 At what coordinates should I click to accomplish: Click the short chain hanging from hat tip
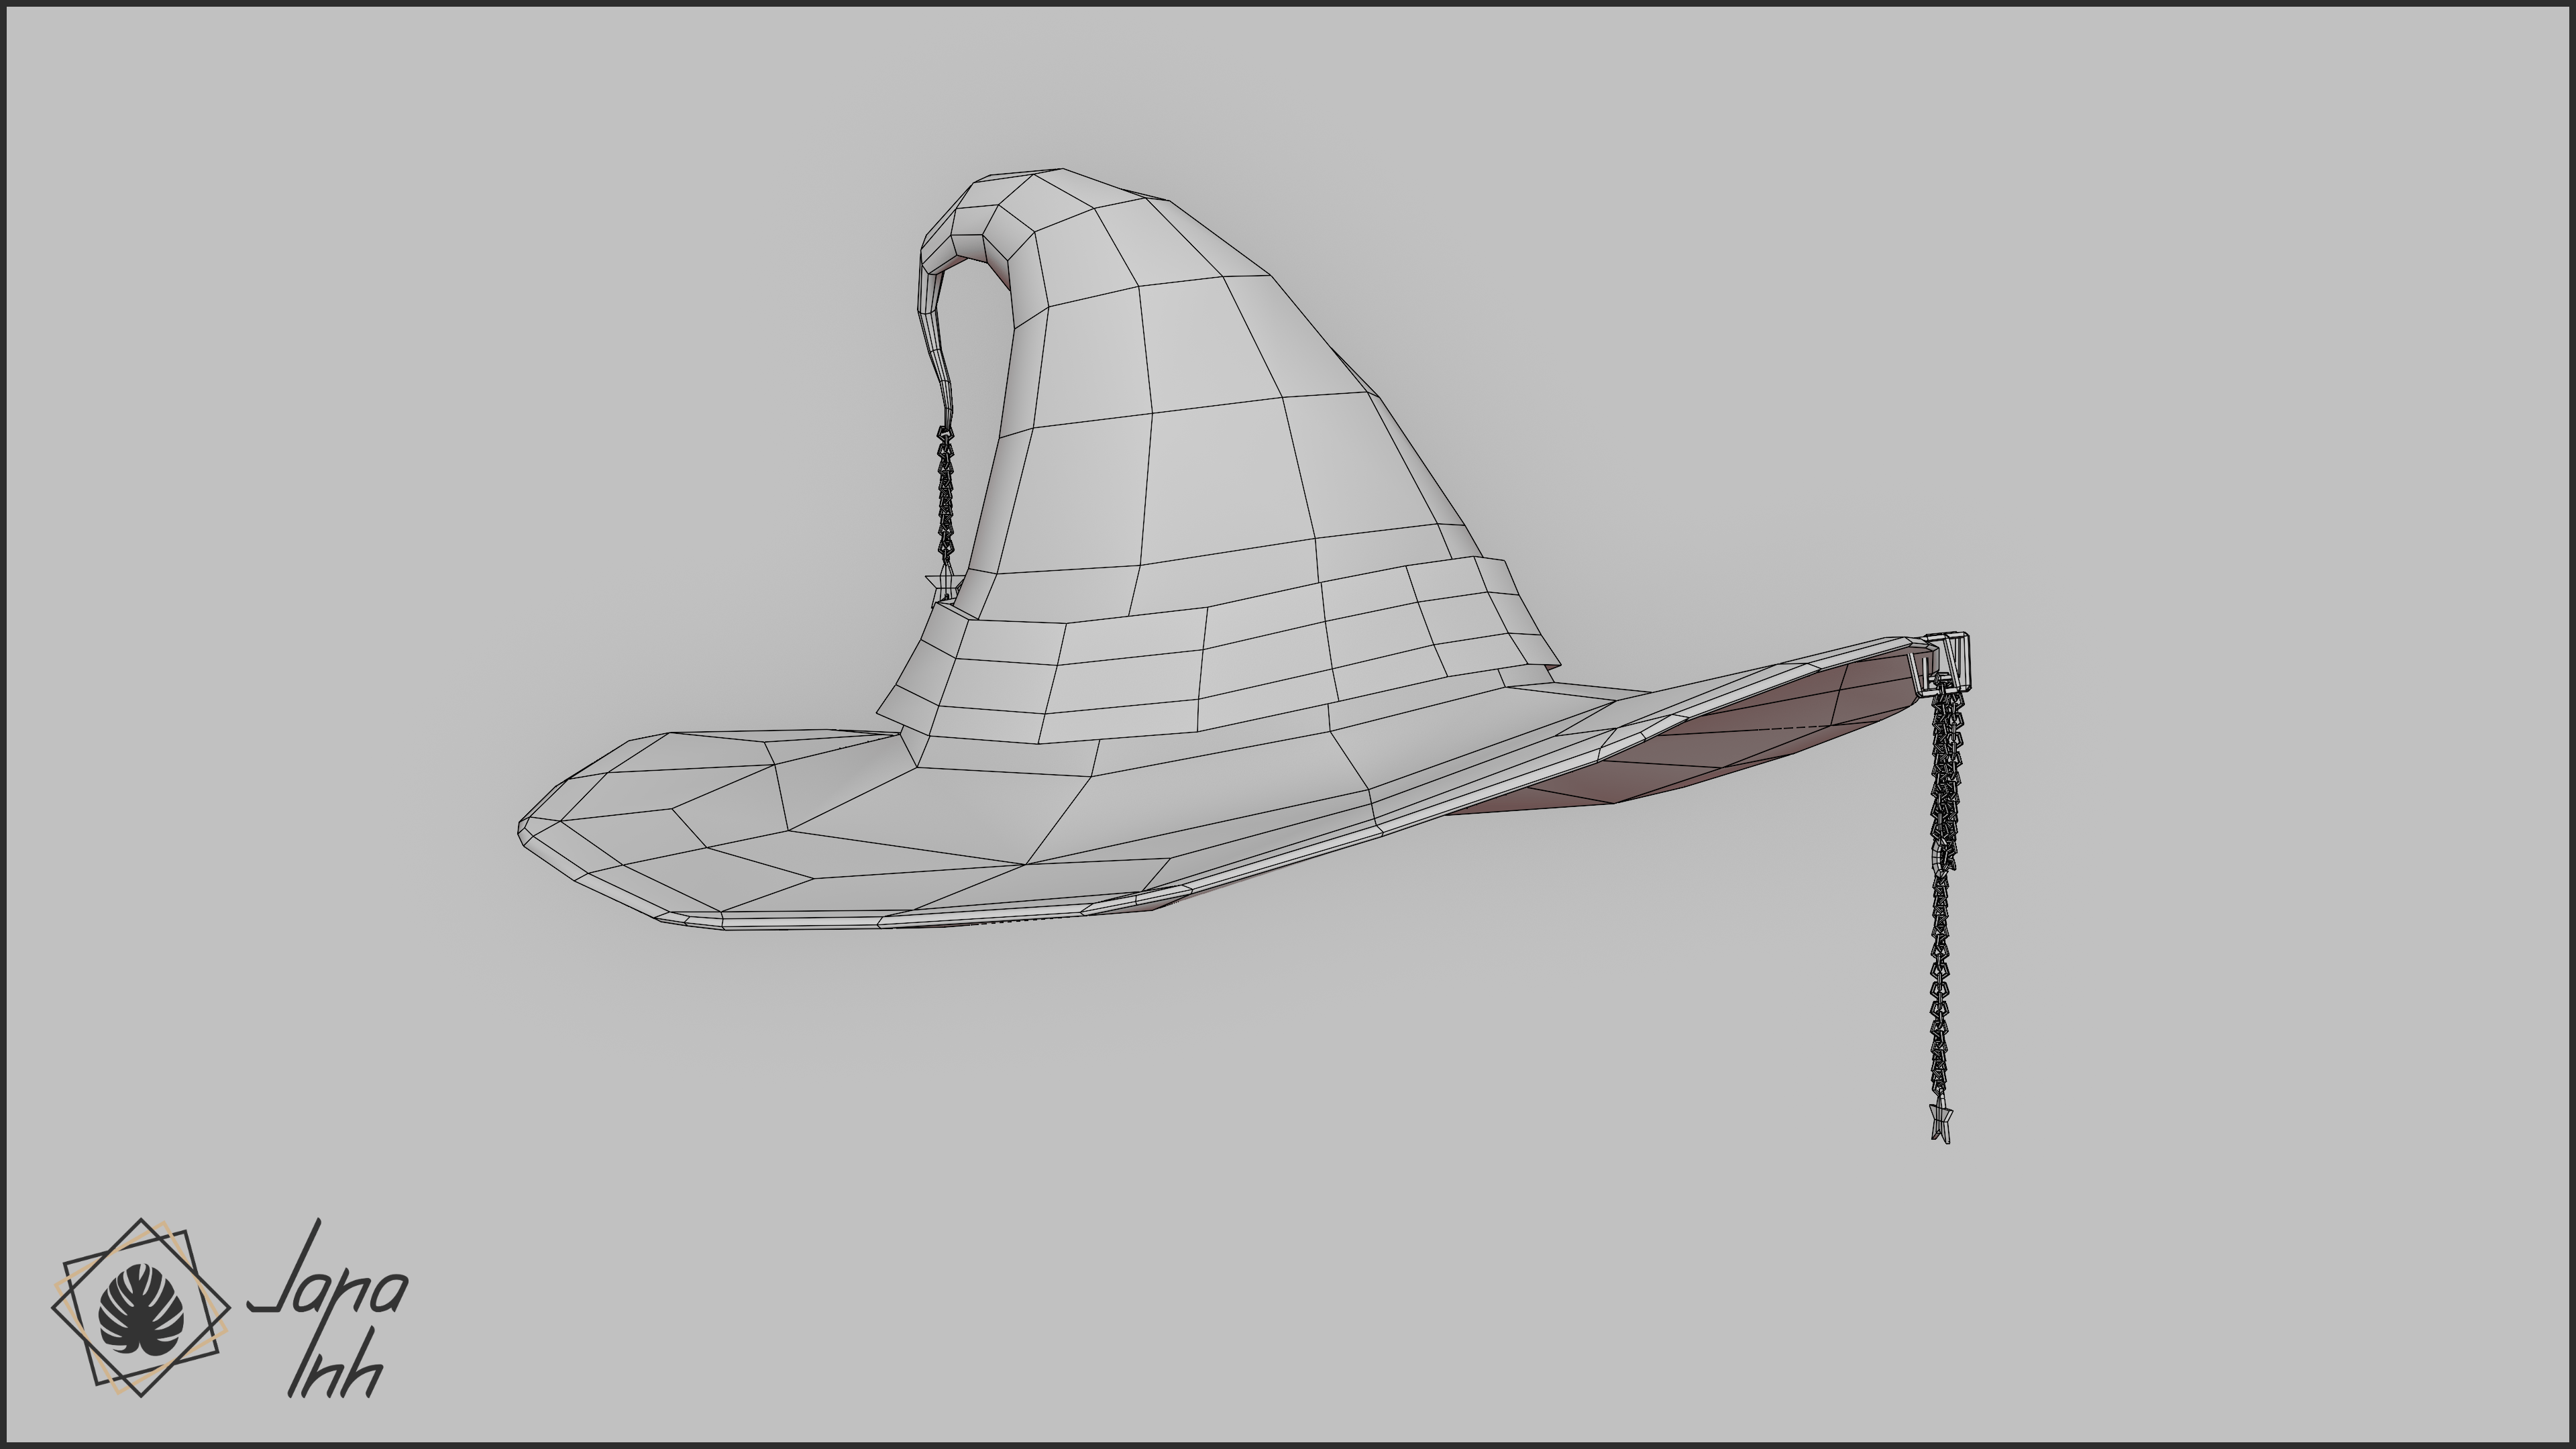pyautogui.click(x=946, y=493)
